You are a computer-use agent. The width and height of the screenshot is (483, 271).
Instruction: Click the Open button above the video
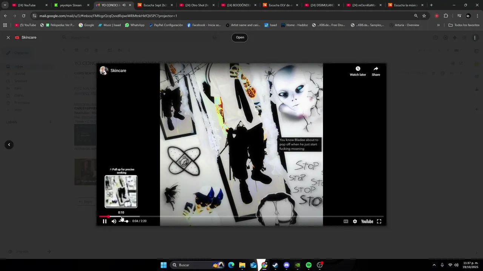240,37
